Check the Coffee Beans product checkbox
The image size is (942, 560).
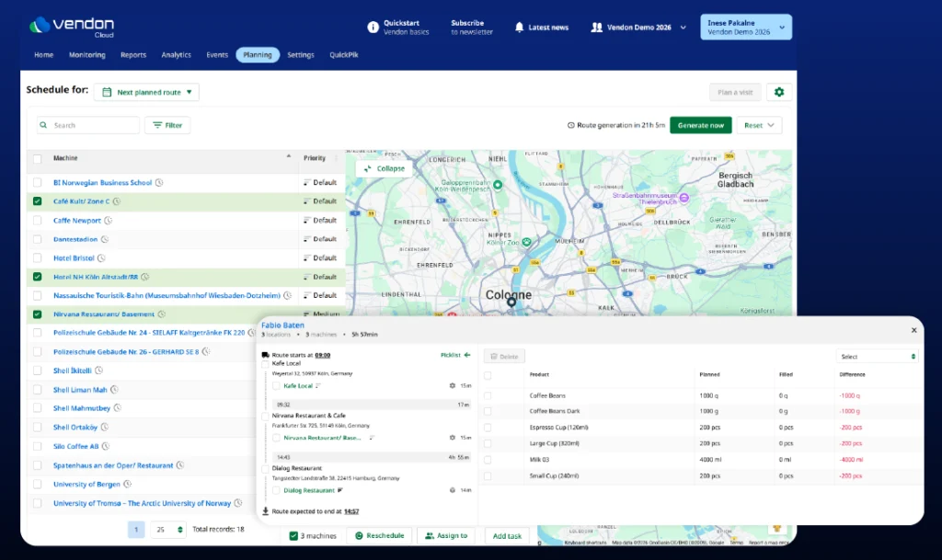488,395
